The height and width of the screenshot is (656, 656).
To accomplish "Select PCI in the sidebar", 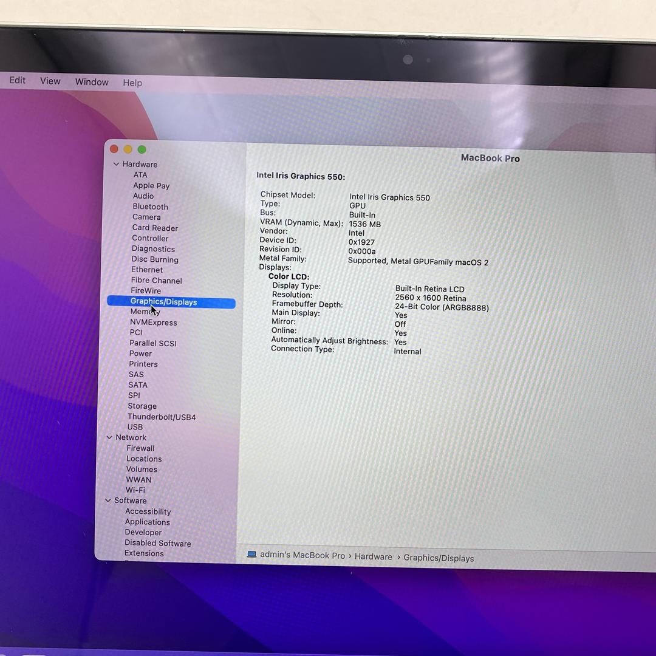I will pos(136,333).
